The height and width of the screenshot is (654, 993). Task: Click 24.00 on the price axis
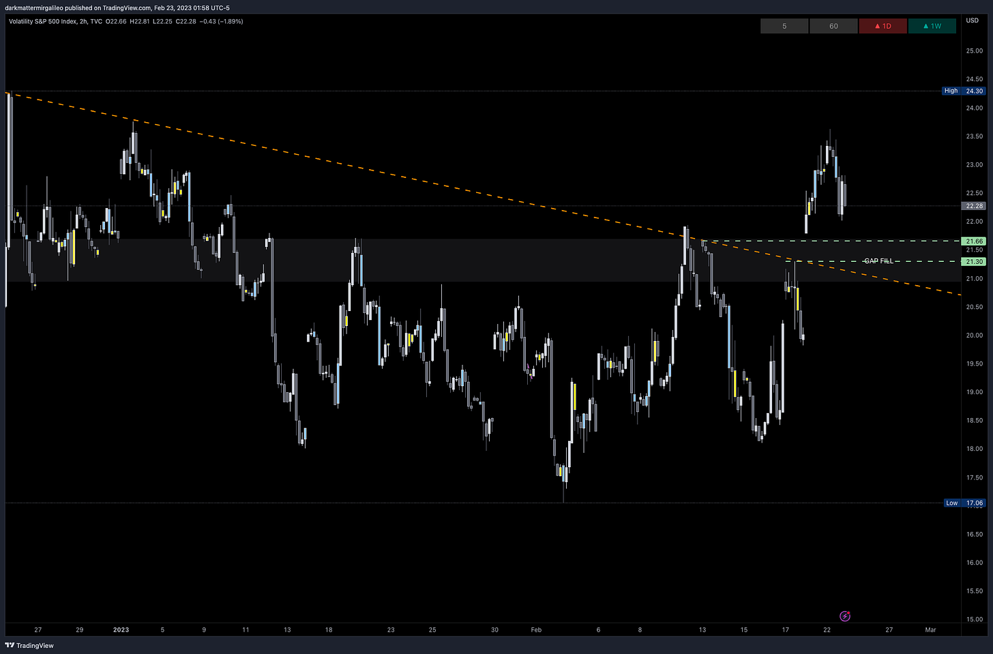coord(974,108)
